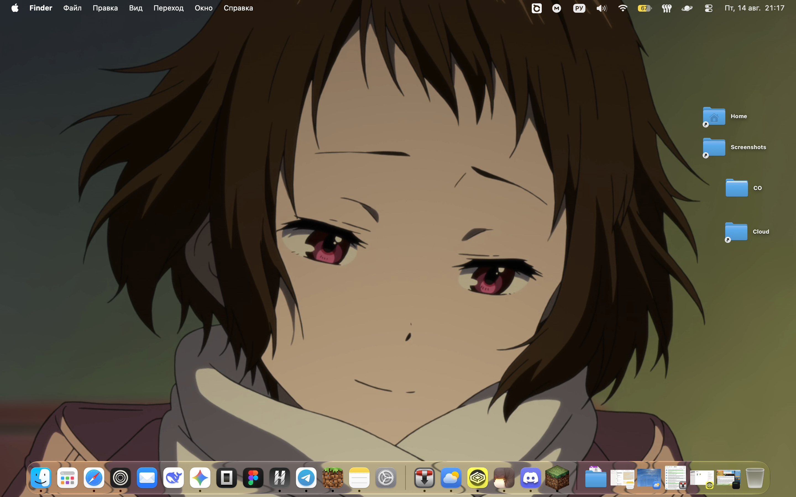This screenshot has height=497, width=796.
Task: Open the yellow maze-logo app in dock
Action: [x=478, y=478]
